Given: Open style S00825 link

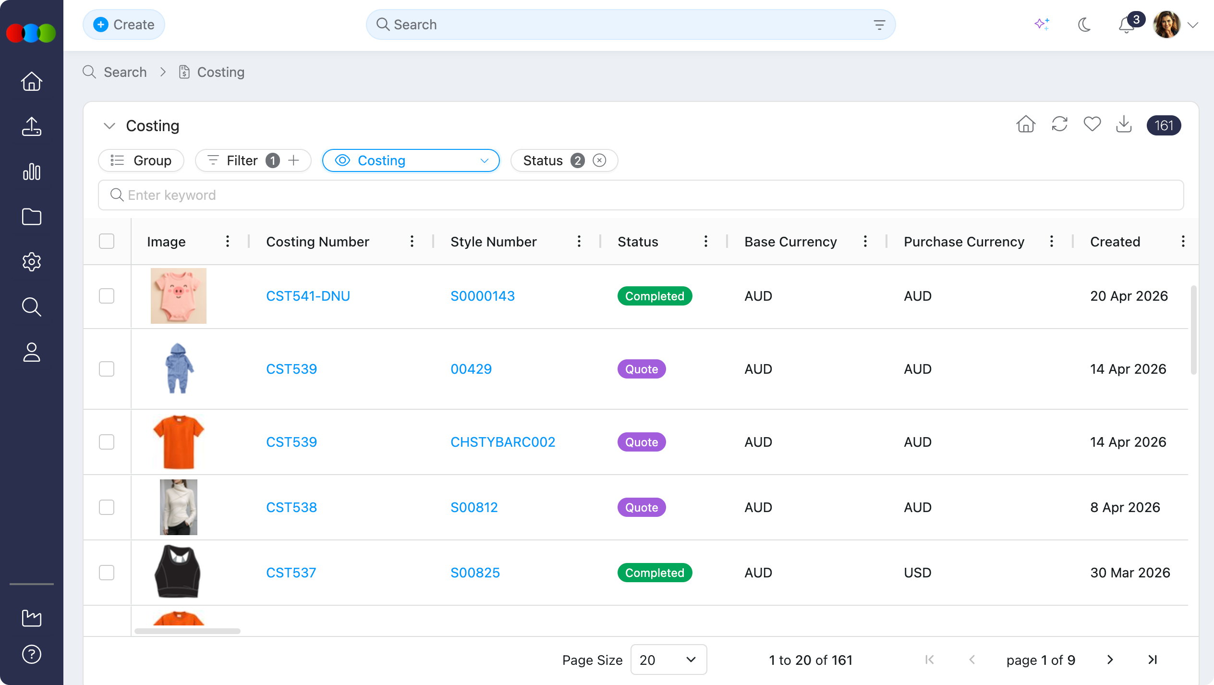Looking at the screenshot, I should click(x=475, y=573).
